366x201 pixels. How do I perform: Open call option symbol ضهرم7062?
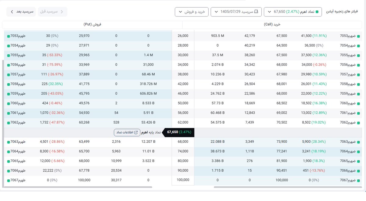coord(348,122)
